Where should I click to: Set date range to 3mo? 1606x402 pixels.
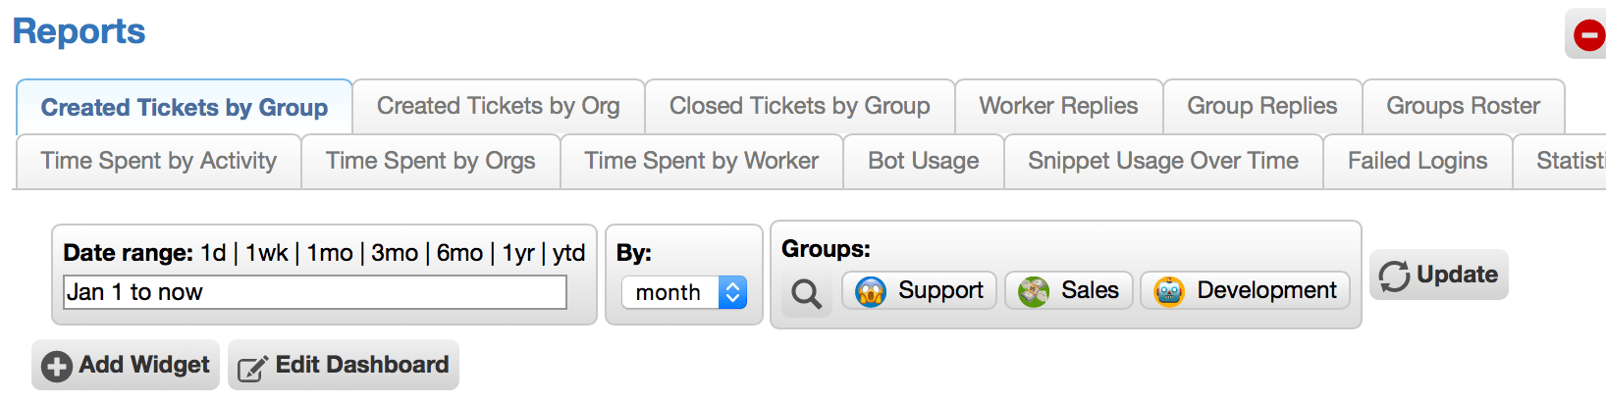point(395,253)
